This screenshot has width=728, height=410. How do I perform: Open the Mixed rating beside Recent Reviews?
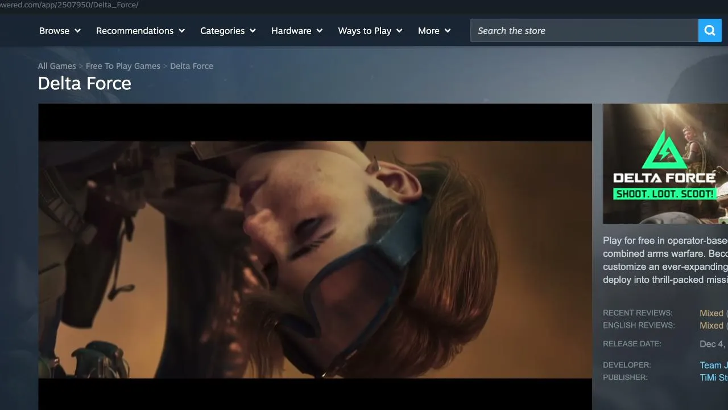pyautogui.click(x=712, y=313)
